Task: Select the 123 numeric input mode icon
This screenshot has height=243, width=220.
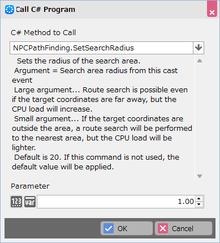Action: point(16,202)
